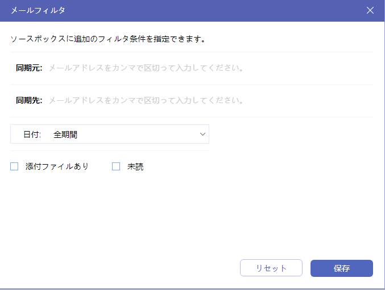Screen dimensions: 385x290
Task: Click the 未読 label text
Action: [135, 167]
